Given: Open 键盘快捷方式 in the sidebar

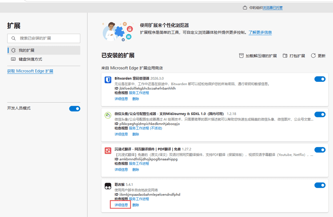Looking at the screenshot, I should pyautogui.click(x=30, y=59).
